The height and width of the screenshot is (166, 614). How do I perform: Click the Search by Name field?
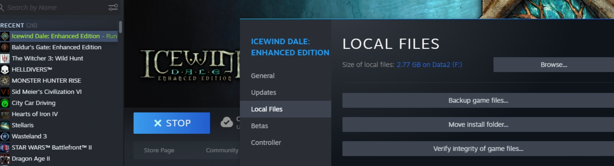(x=56, y=7)
